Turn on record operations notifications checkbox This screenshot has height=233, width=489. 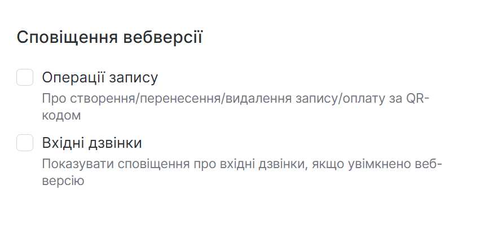coord(25,77)
